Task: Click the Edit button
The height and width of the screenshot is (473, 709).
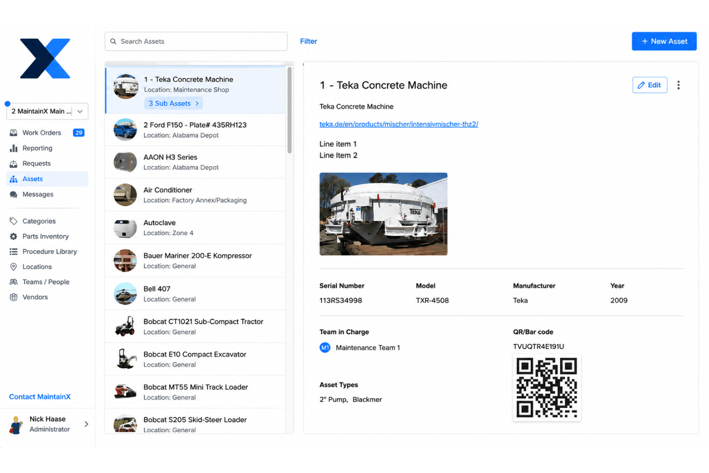Action: click(x=650, y=85)
